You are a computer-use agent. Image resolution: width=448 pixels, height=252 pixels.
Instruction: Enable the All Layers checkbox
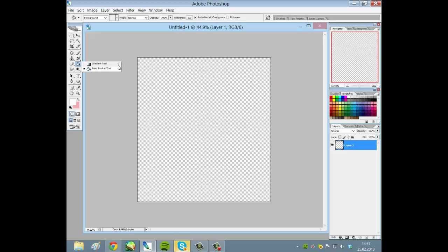point(228,17)
